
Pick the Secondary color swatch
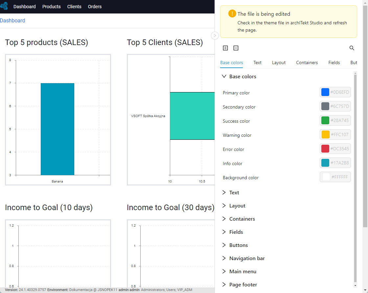[325, 106]
